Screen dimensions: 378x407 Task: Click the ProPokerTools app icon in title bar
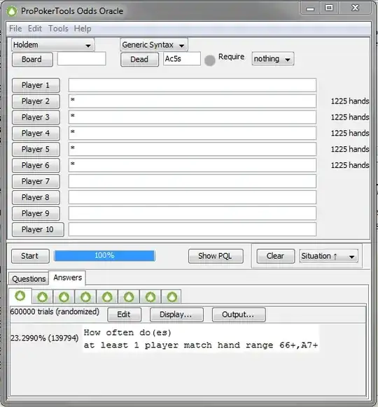pyautogui.click(x=12, y=11)
